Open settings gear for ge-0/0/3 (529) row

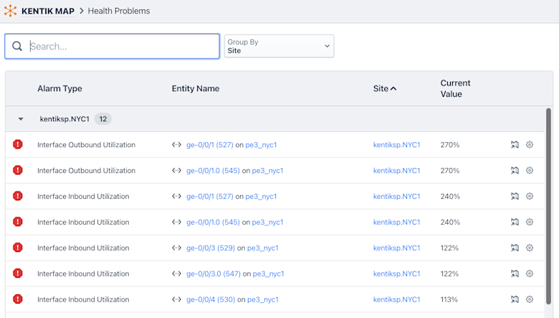pyautogui.click(x=530, y=248)
